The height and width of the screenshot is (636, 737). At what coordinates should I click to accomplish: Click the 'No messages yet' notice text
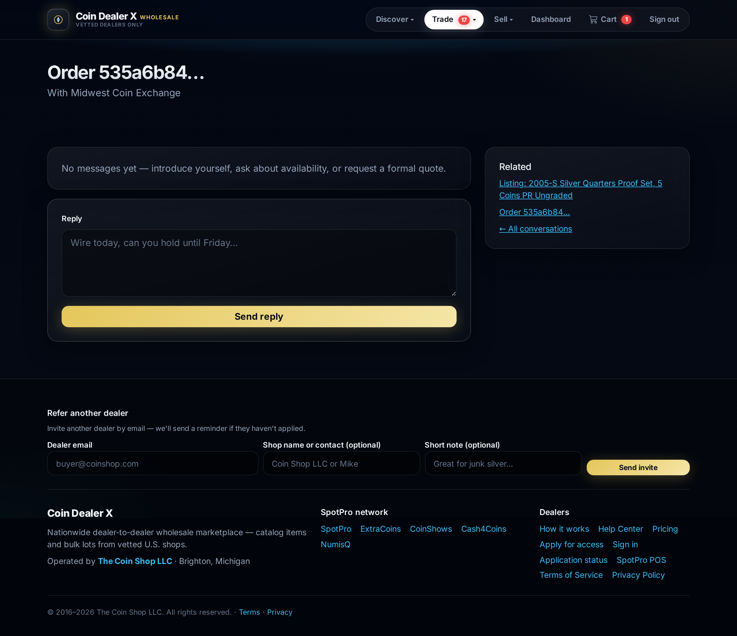pyautogui.click(x=254, y=168)
